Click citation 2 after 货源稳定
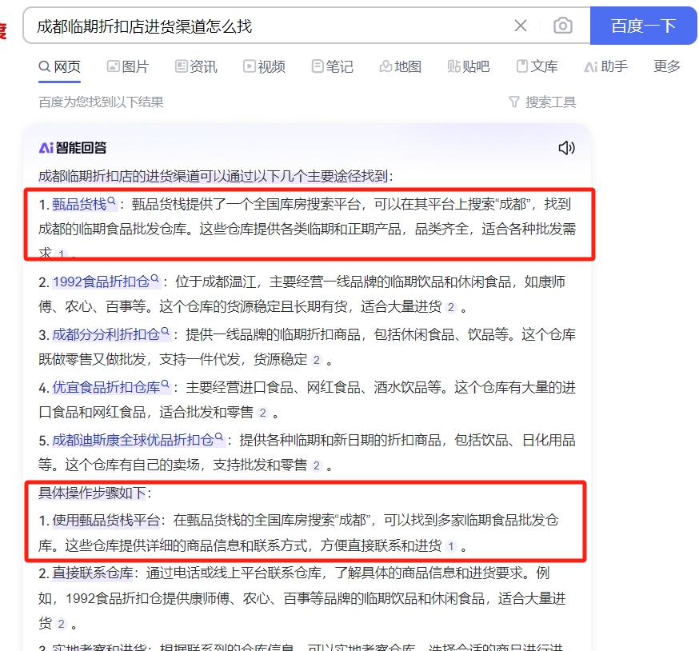Screen dimensions: 699x651 (x=317, y=360)
